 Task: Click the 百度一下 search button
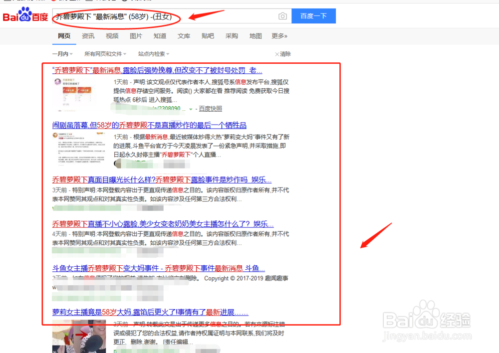[x=313, y=16]
